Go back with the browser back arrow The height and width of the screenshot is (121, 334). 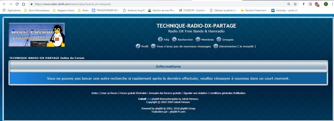4,4
